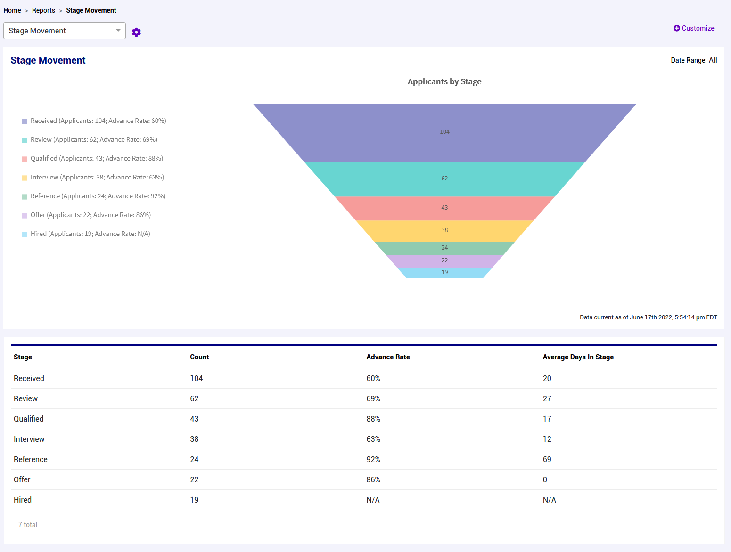
Task: Open the report settings gear icon
Action: tap(136, 32)
